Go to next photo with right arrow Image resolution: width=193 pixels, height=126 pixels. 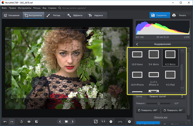click(72, 121)
